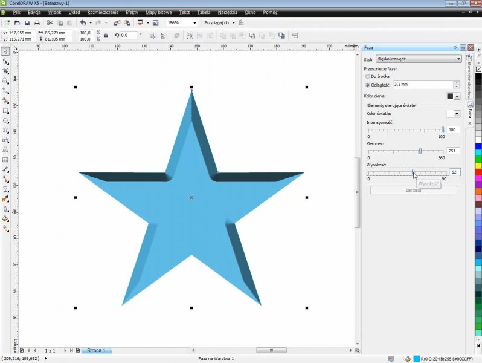482x363 pixels.
Task: Open the 'Styl' Miękka krawędź dropdown
Action: [418, 59]
